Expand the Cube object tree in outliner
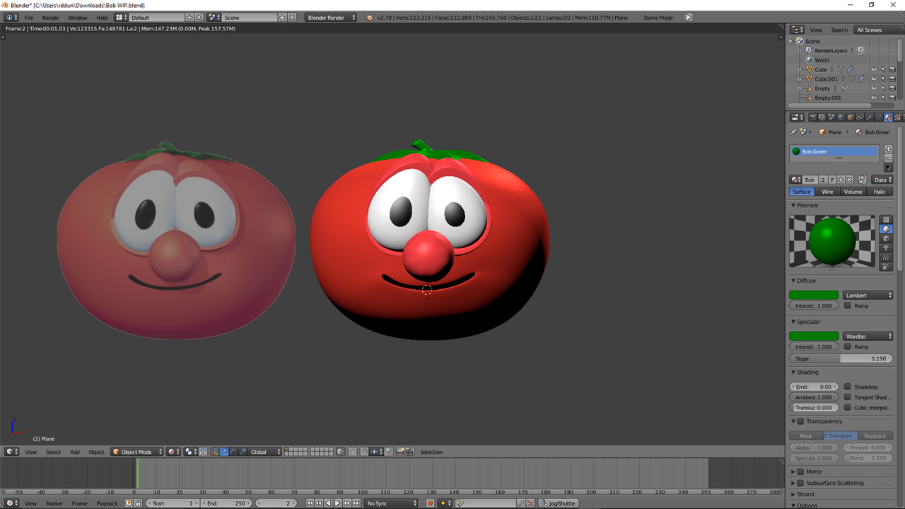 (x=800, y=69)
